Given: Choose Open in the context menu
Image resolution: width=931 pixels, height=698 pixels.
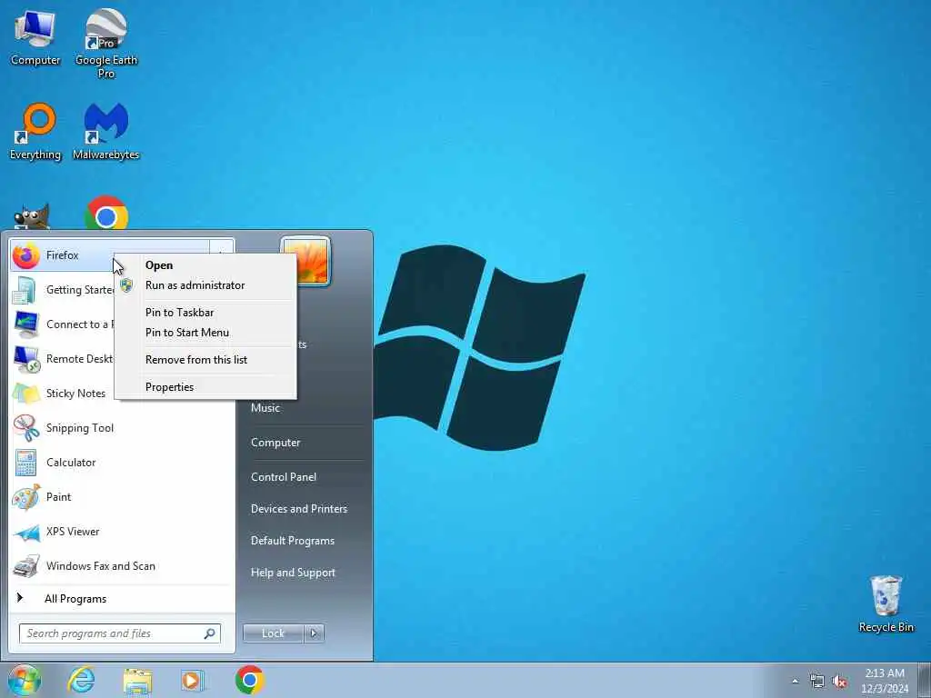Looking at the screenshot, I should pyautogui.click(x=205, y=265).
